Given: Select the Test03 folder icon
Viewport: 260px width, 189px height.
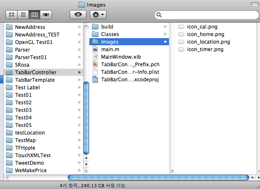Looking at the screenshot, I should tap(9, 110).
